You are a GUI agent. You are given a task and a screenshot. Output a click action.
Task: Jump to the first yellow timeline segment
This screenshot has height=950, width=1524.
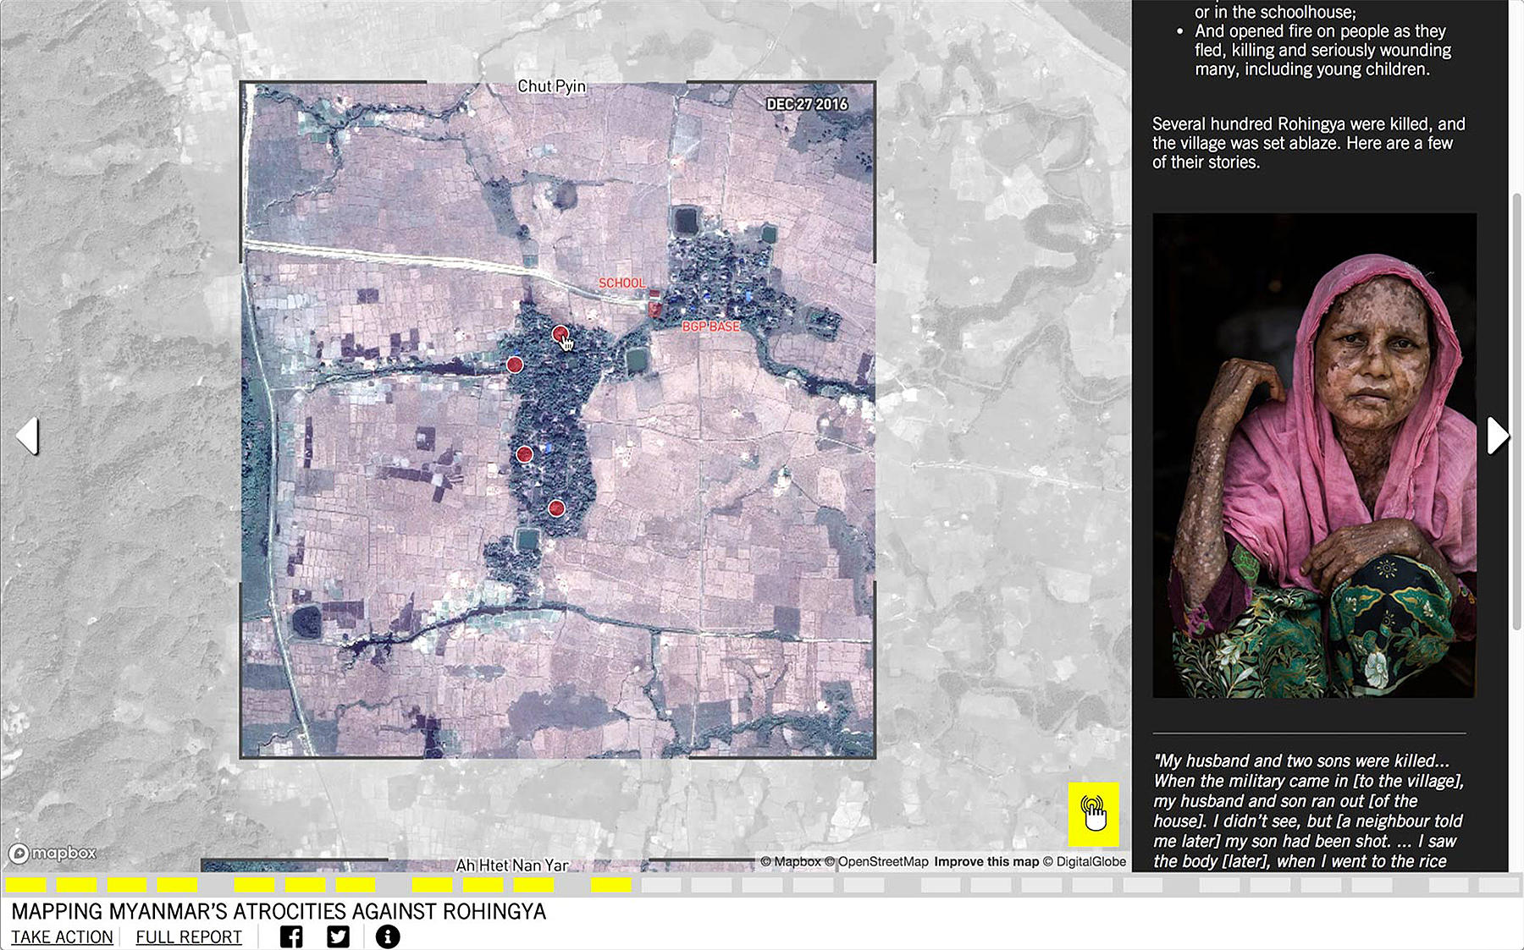[25, 885]
